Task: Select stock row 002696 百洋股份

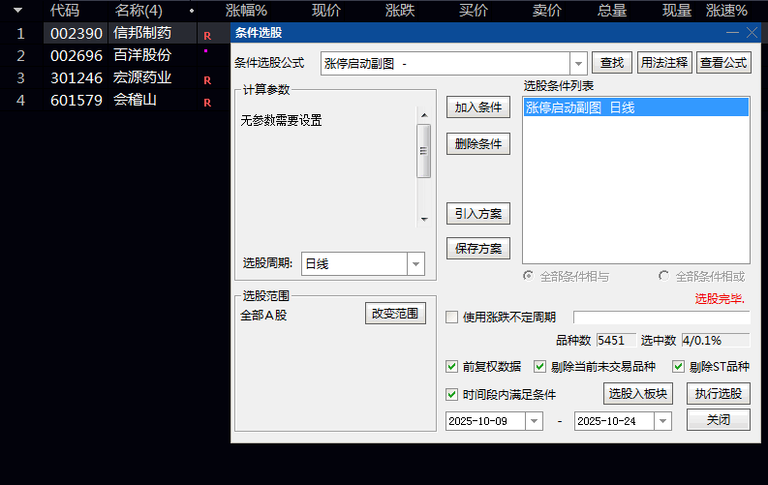Action: click(x=115, y=55)
